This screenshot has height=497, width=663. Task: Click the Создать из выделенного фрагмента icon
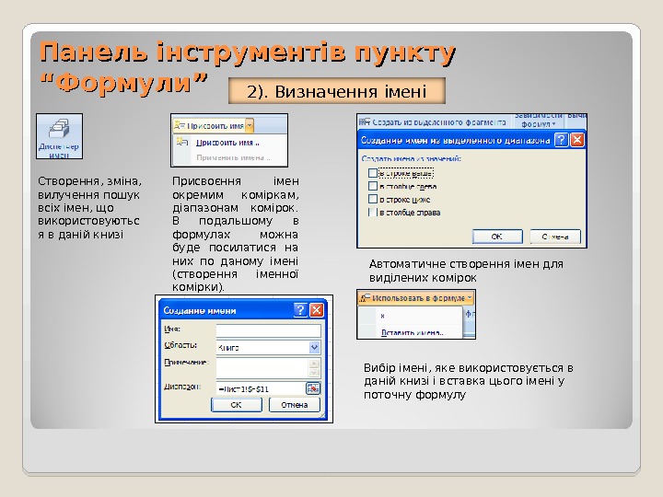tap(365, 121)
